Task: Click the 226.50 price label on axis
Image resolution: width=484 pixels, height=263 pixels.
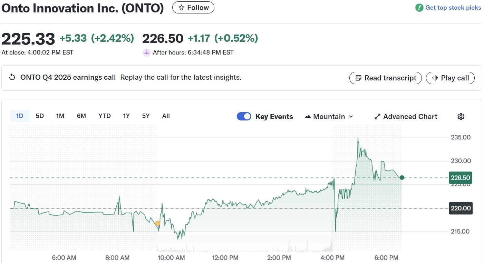Action: click(x=461, y=178)
